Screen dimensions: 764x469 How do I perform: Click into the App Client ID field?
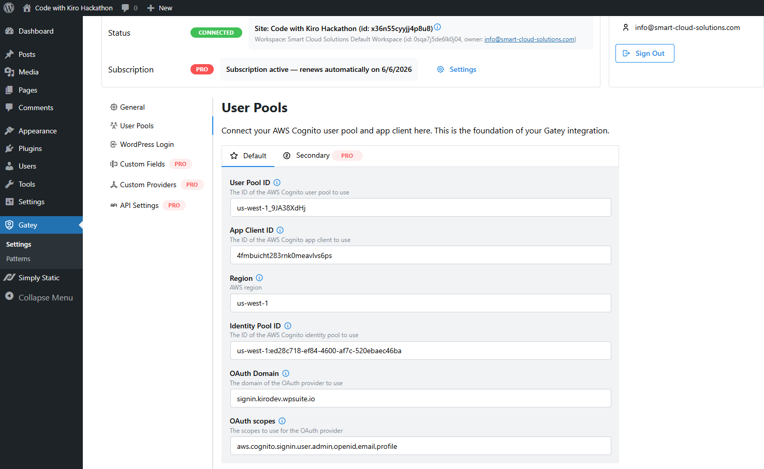420,255
